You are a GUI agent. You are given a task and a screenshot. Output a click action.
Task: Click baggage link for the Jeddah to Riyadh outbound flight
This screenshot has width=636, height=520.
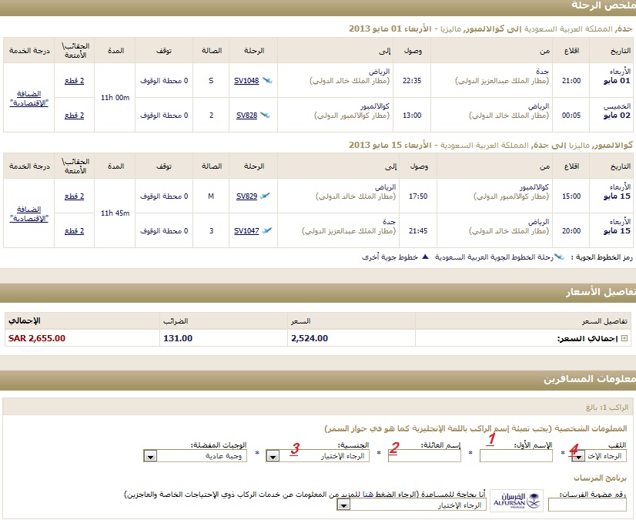(74, 80)
